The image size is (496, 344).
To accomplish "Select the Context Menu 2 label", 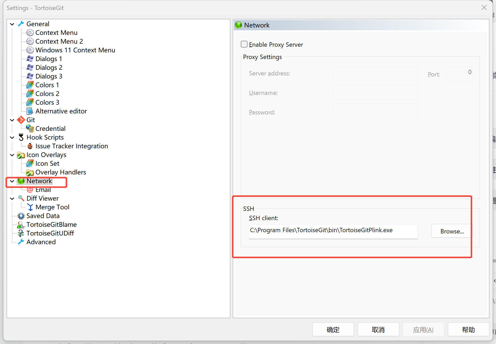I will pyautogui.click(x=59, y=41).
